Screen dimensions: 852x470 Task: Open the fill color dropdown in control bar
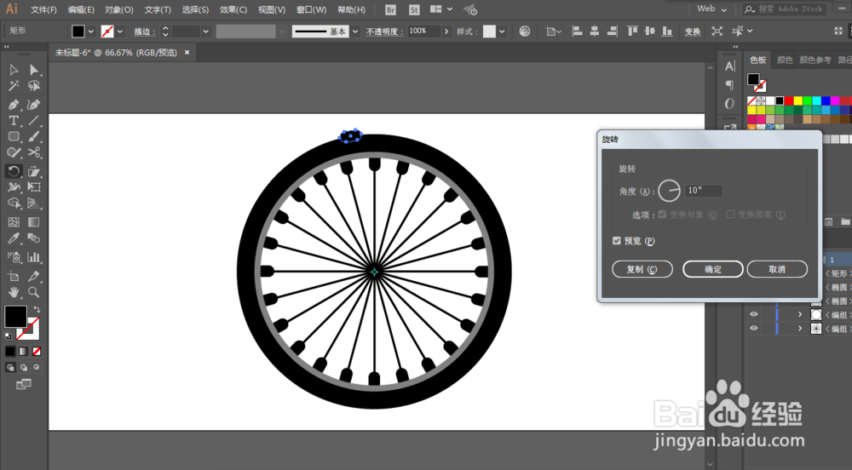tap(91, 32)
